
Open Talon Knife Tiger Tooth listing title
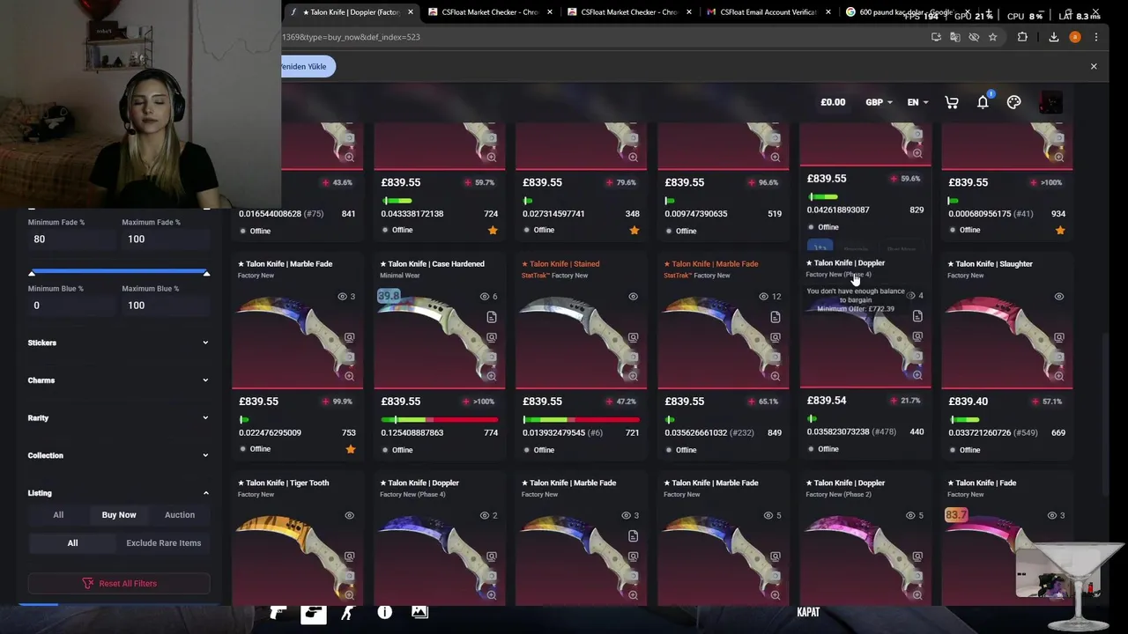point(284,483)
